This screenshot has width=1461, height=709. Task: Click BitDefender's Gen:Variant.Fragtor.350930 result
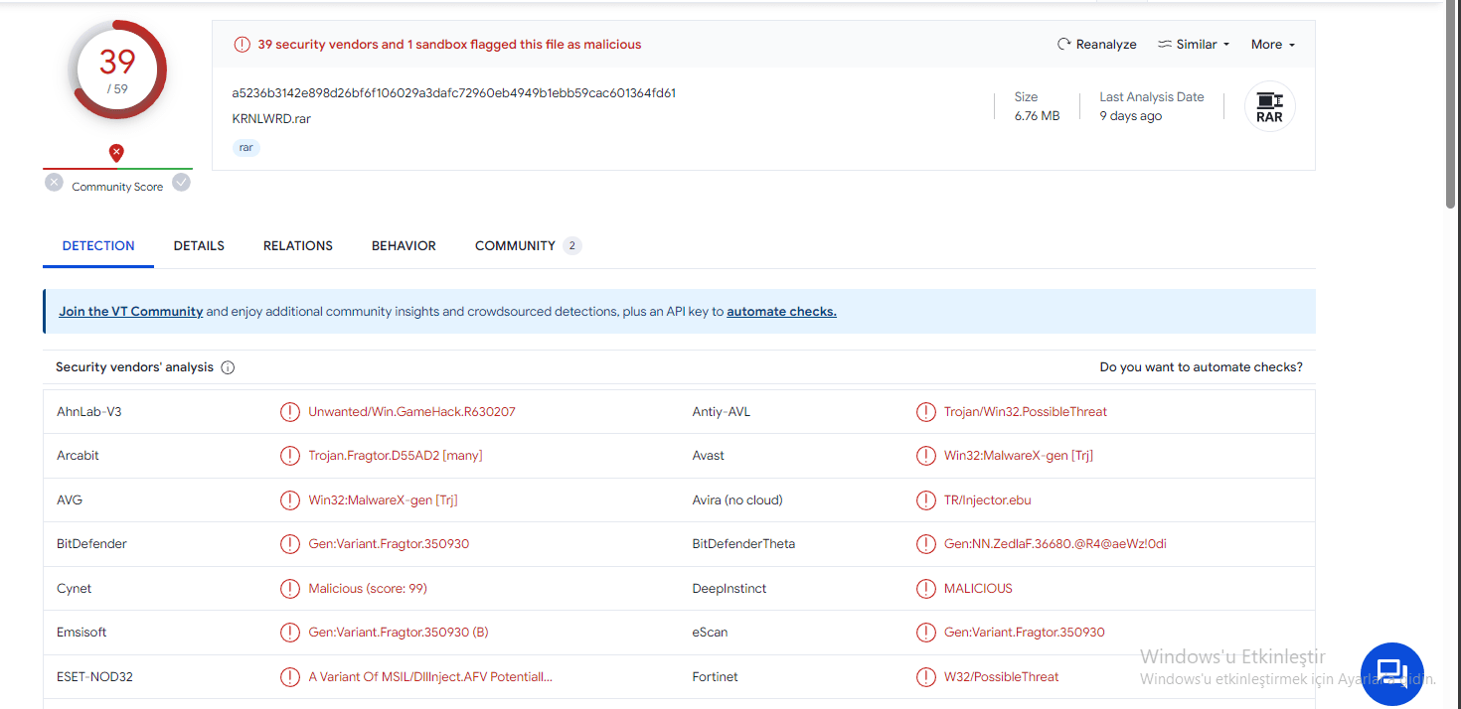pos(389,544)
